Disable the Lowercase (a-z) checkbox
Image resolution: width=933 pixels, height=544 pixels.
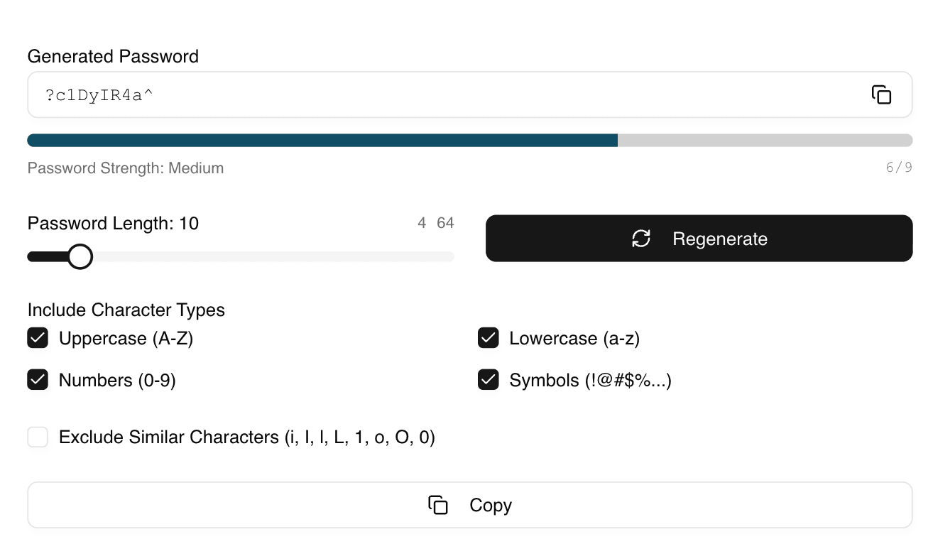[x=489, y=338]
